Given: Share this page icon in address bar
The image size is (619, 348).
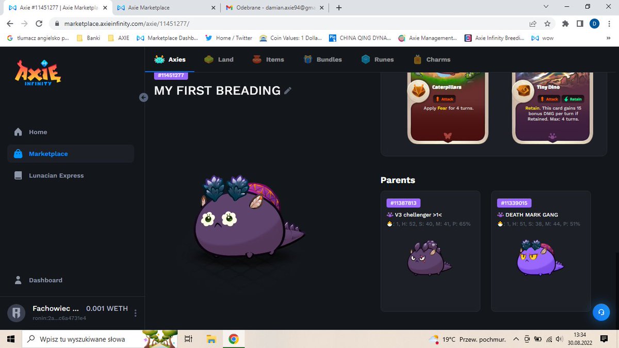Looking at the screenshot, I should 532,24.
